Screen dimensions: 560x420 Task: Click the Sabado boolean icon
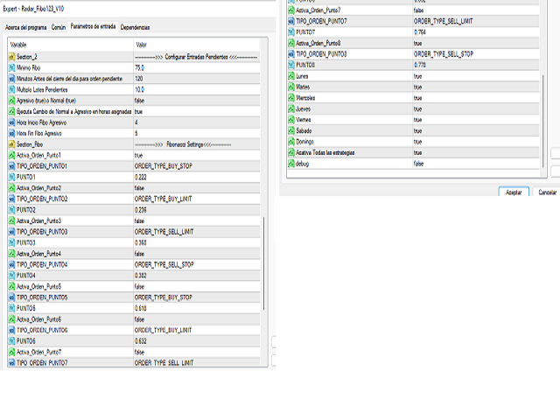pos(291,130)
